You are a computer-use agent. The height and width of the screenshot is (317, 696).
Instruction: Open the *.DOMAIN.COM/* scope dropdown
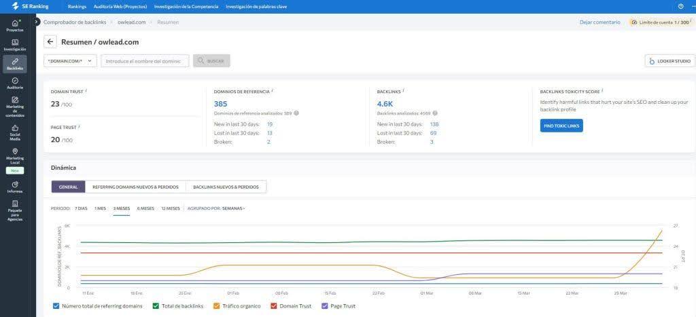click(x=70, y=60)
